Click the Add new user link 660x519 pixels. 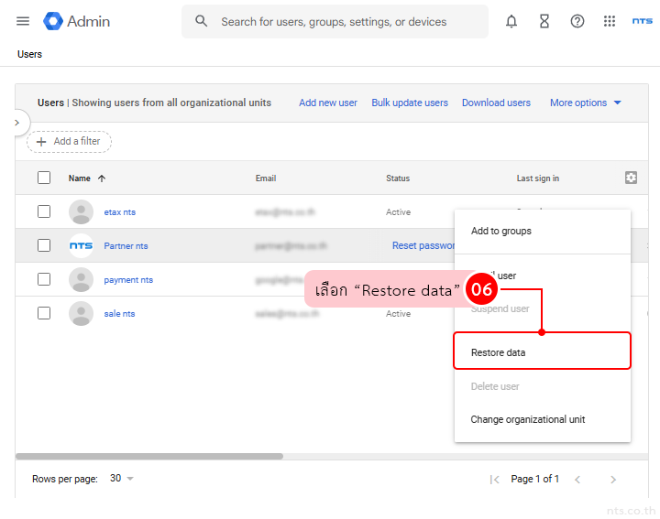coord(328,103)
